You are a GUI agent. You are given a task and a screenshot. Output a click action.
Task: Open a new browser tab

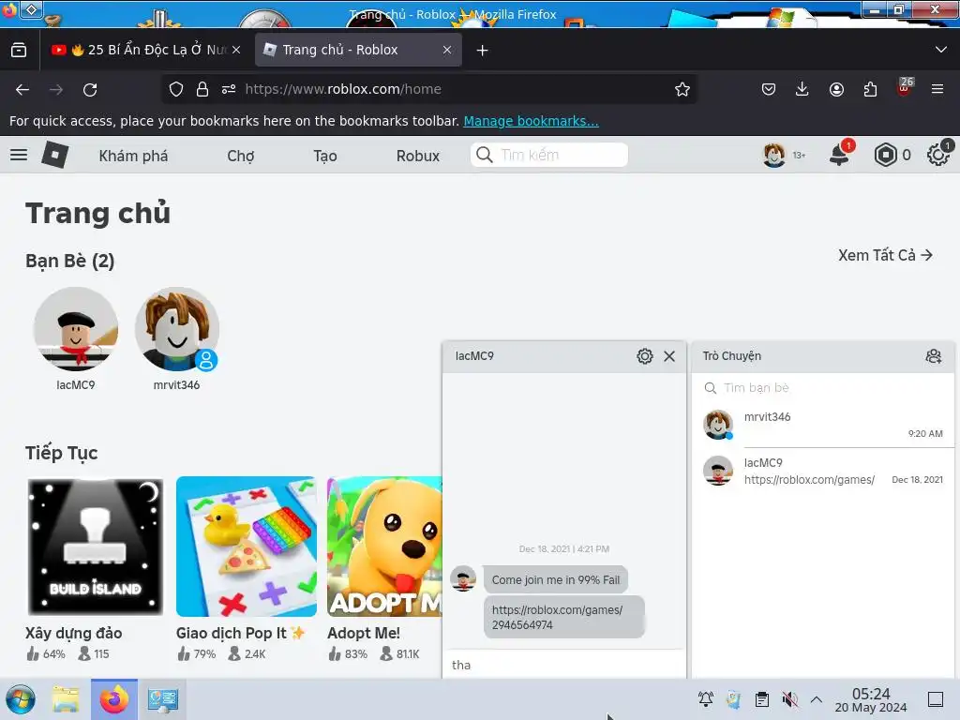point(483,51)
